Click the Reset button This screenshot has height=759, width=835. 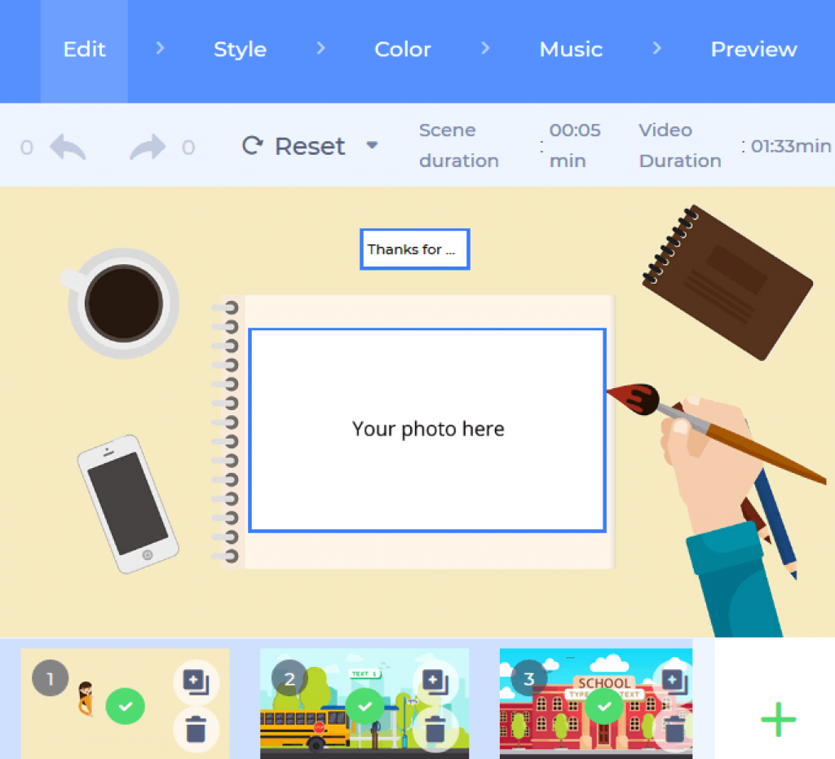click(294, 146)
